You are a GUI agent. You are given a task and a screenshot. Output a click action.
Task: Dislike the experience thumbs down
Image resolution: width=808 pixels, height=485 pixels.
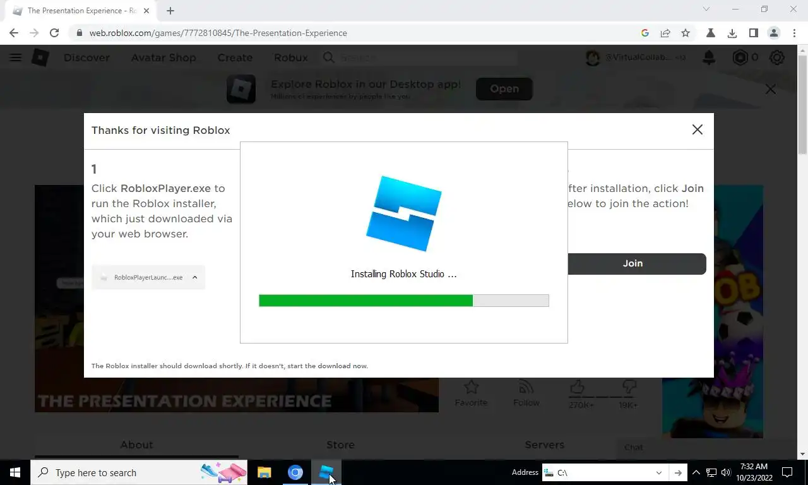[x=629, y=386]
